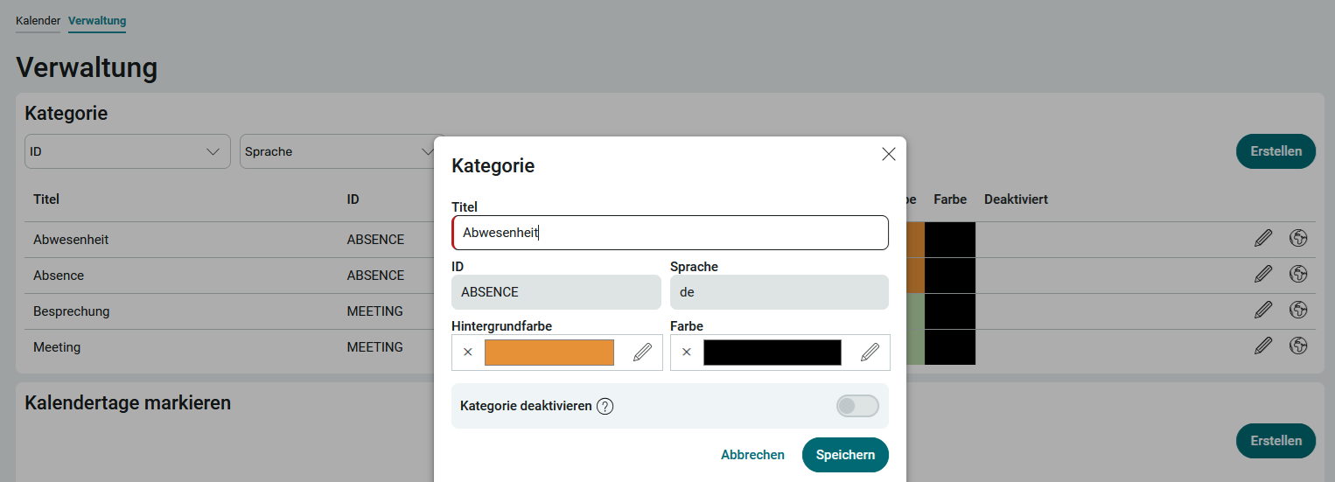1335x482 pixels.
Task: Click globe icon in Absence table row
Action: point(1298,275)
